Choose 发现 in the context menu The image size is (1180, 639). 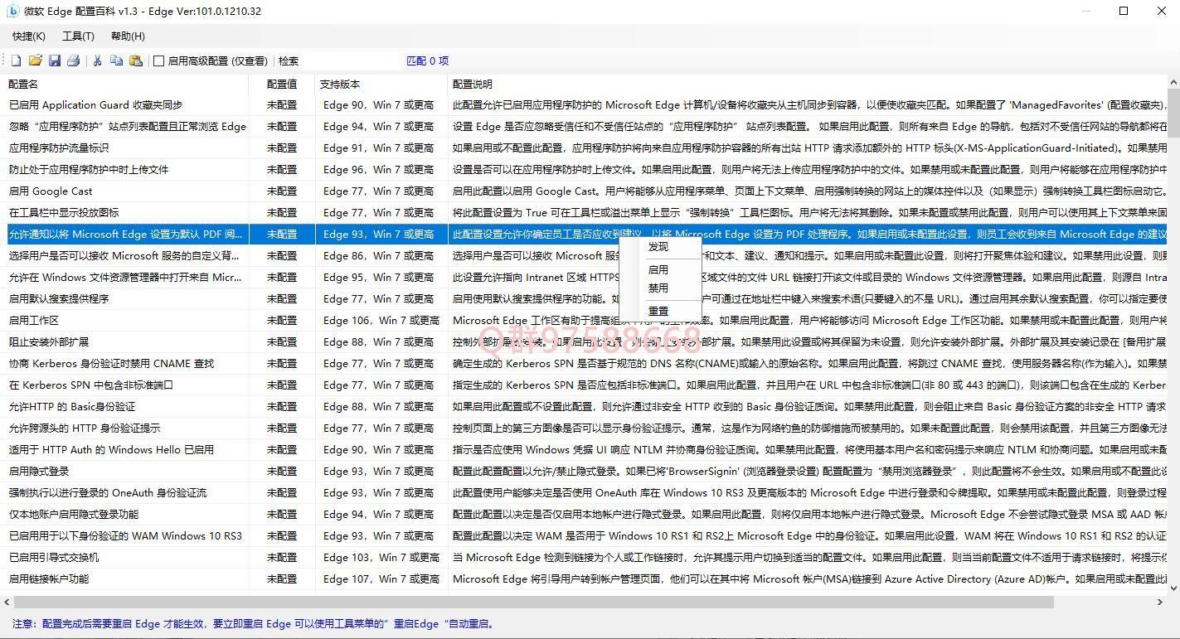coord(661,247)
